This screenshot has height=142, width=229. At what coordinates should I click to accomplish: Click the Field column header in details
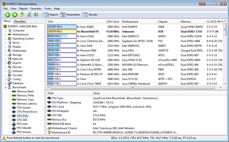(69, 93)
